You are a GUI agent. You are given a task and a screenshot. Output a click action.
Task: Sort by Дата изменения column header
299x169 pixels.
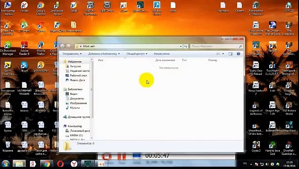click(165, 60)
